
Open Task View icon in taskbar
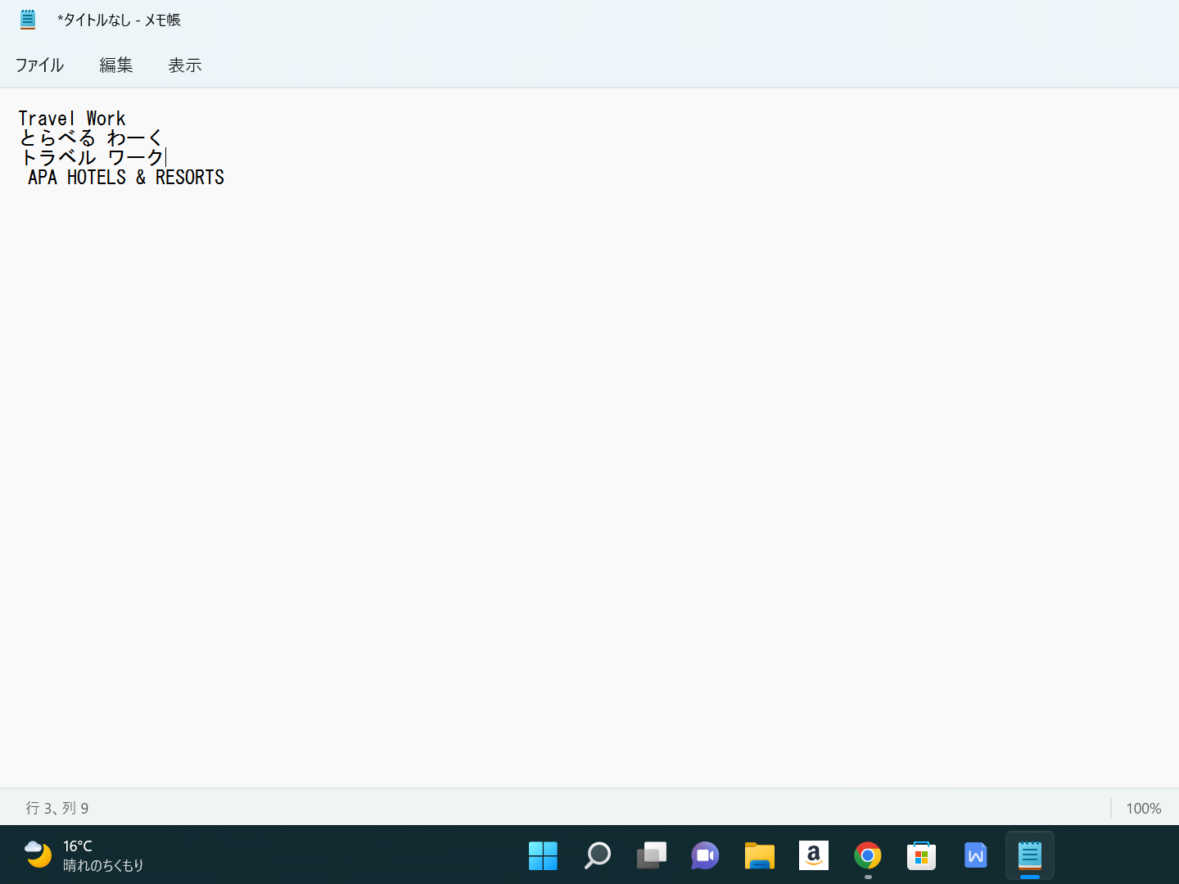[x=651, y=855]
